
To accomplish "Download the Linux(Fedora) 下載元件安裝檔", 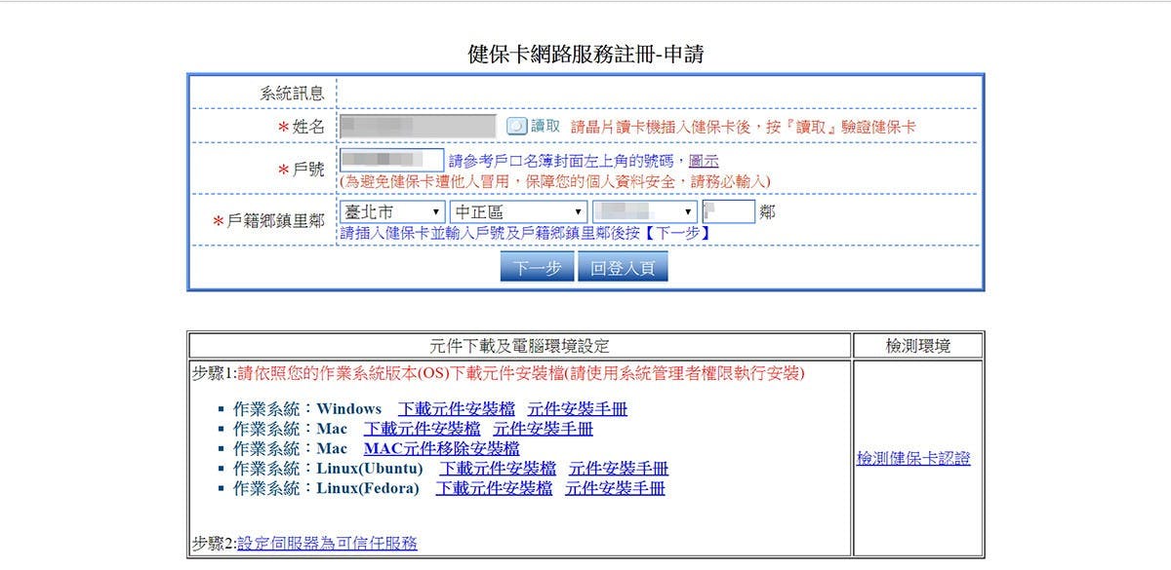I will [x=494, y=488].
